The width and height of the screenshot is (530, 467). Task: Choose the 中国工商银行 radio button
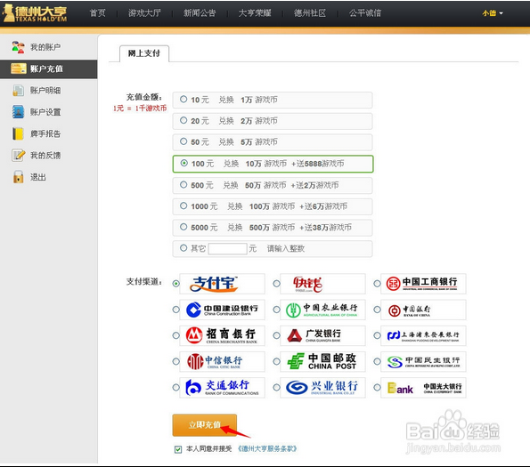point(377,284)
